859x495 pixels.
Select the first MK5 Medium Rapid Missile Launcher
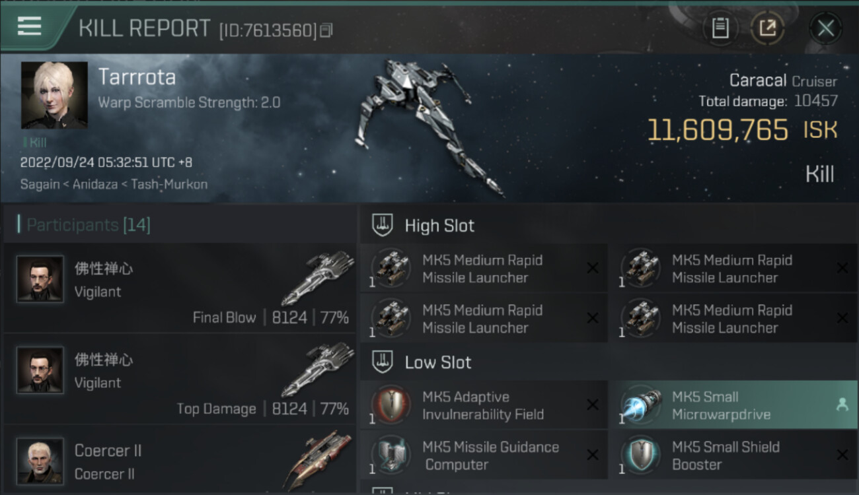click(x=484, y=269)
